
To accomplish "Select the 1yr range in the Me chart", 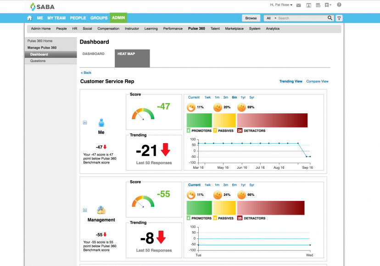I will tap(243, 97).
